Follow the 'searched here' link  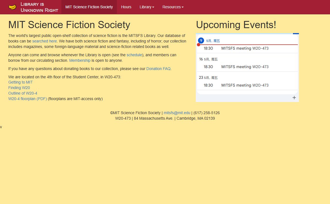pyautogui.click(x=45, y=41)
